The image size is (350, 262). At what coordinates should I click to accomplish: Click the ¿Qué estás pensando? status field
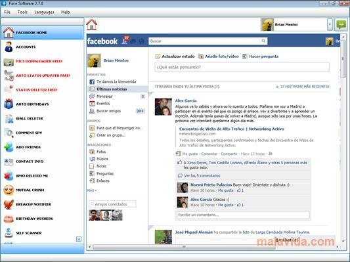(x=242, y=67)
